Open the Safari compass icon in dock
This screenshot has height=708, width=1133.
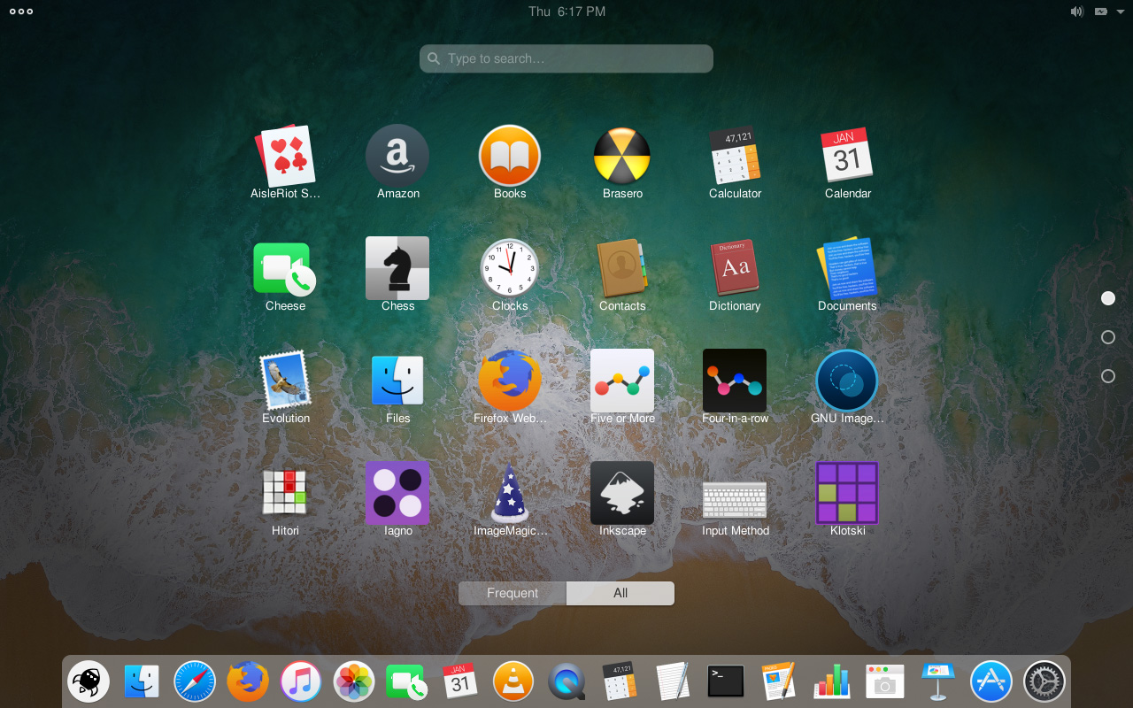[x=195, y=681]
